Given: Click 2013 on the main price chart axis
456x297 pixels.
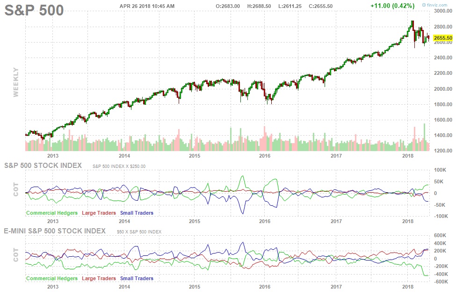Looking at the screenshot, I should [x=53, y=156].
